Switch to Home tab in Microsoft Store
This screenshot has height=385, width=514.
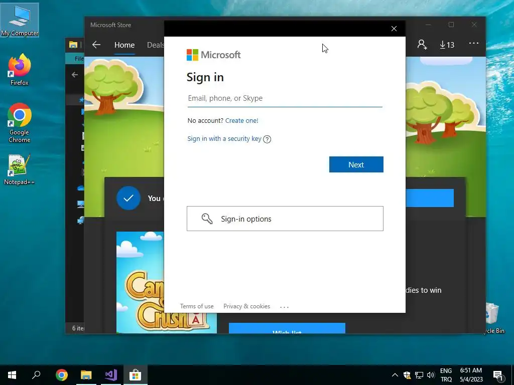click(124, 45)
